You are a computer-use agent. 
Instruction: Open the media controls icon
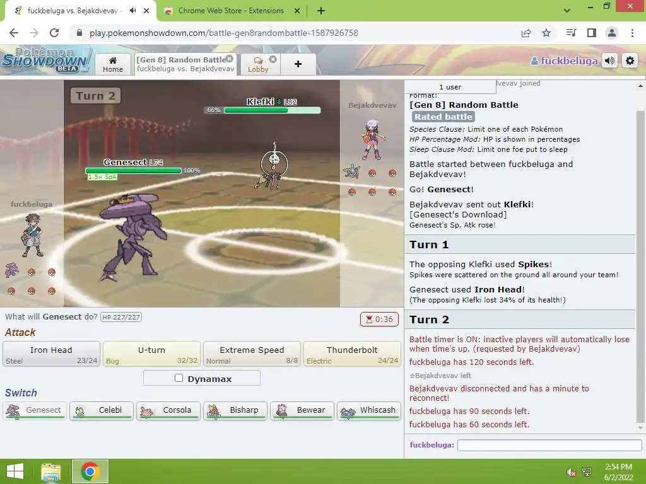point(572,33)
